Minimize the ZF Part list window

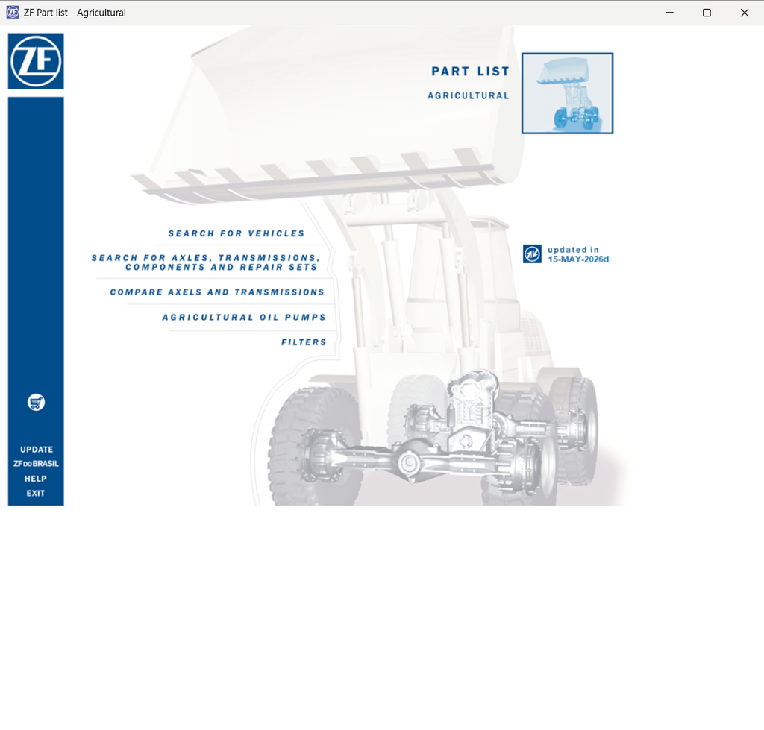click(669, 13)
